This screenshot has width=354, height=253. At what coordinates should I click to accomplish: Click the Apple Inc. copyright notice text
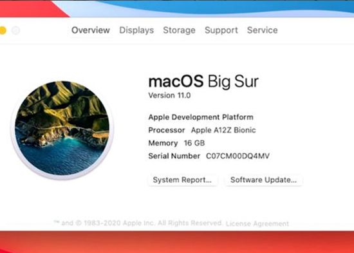point(138,223)
